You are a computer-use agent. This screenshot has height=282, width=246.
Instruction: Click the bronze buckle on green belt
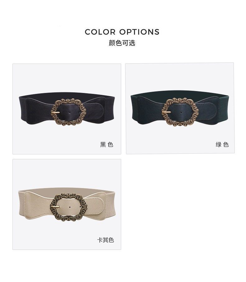[180, 112]
